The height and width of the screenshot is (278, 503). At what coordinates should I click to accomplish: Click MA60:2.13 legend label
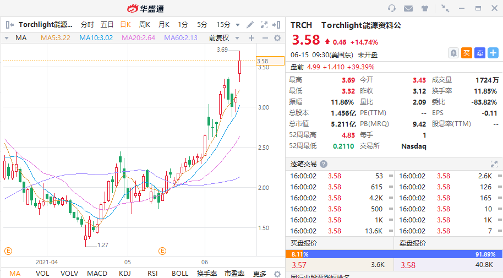click(x=181, y=38)
